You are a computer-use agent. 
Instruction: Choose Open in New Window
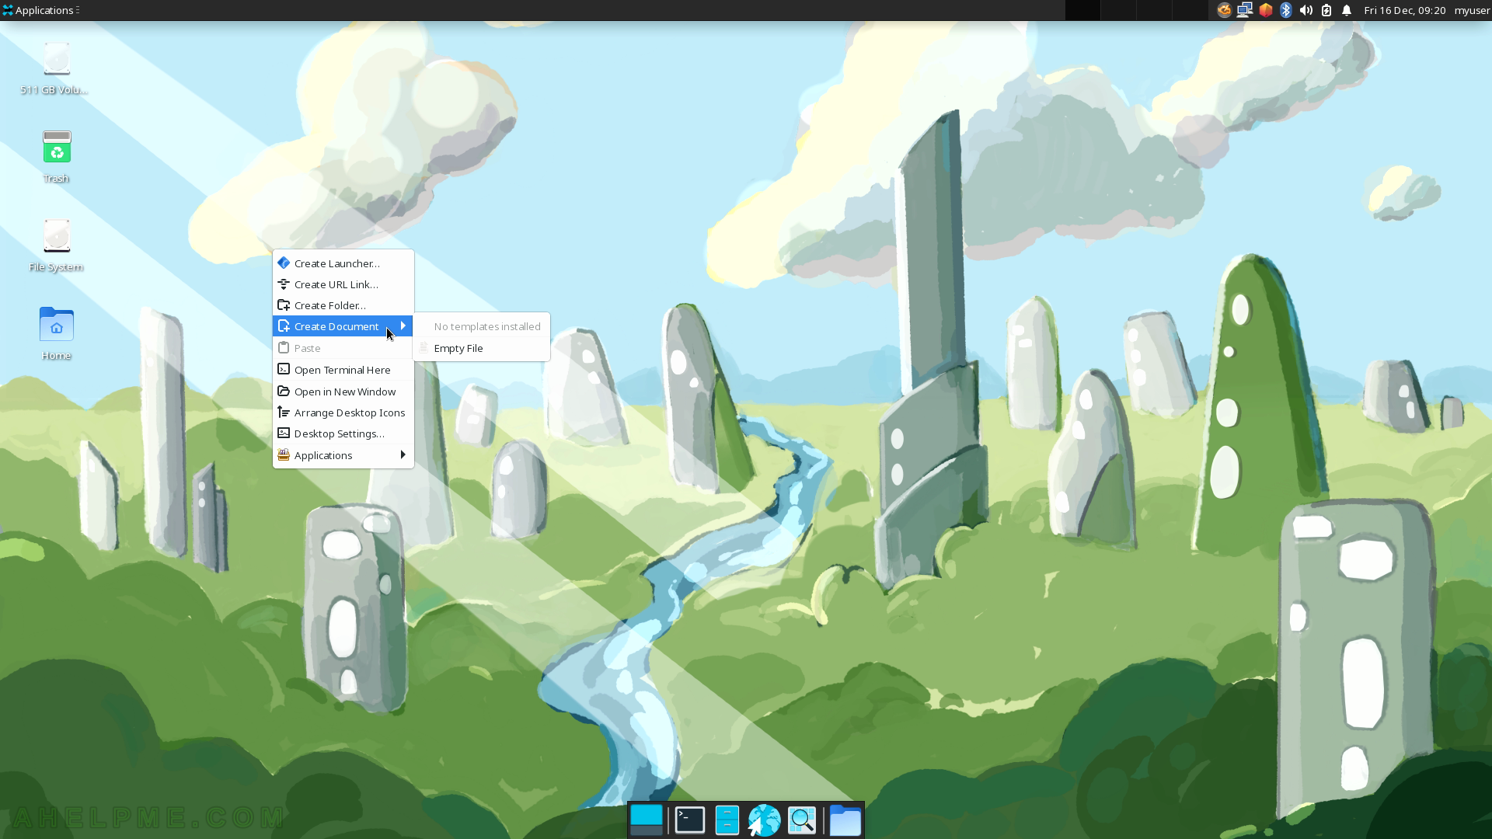coord(343,392)
